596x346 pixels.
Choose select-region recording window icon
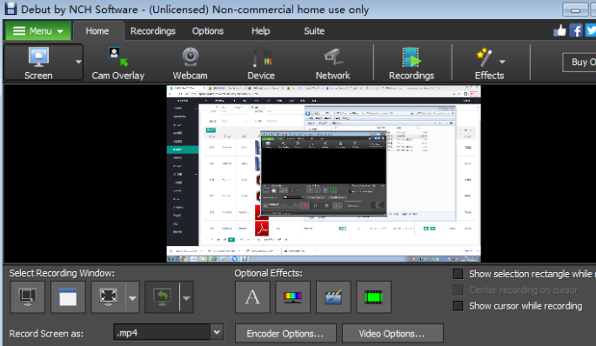coord(27,297)
